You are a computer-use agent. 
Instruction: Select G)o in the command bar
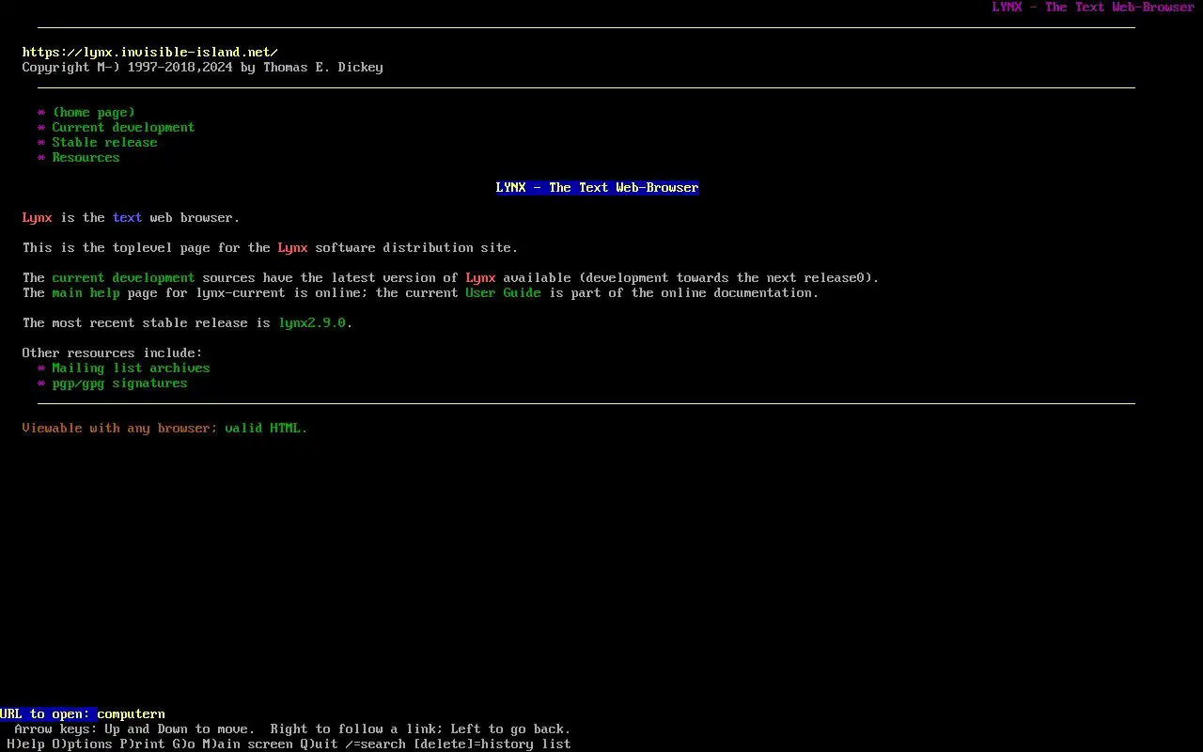tap(184, 744)
